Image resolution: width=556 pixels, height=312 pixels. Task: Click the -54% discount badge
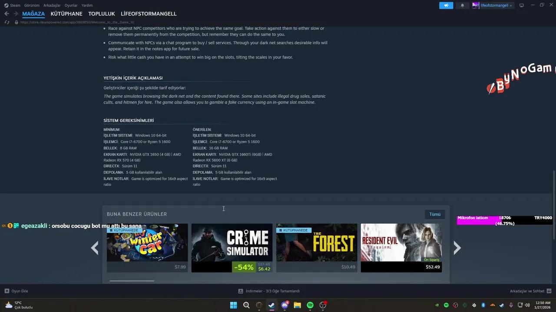244,267
